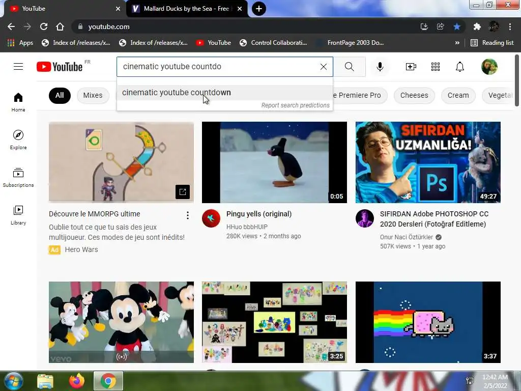
Task: Choose the cinematic youtube countdown suggestion
Action: pos(224,93)
